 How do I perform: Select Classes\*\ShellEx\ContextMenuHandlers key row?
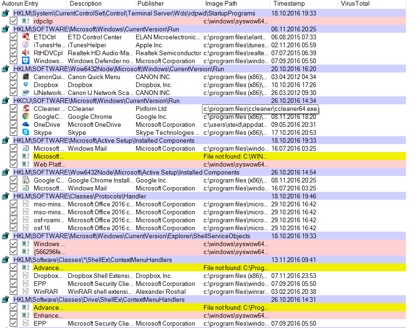pyautogui.click(x=209, y=260)
